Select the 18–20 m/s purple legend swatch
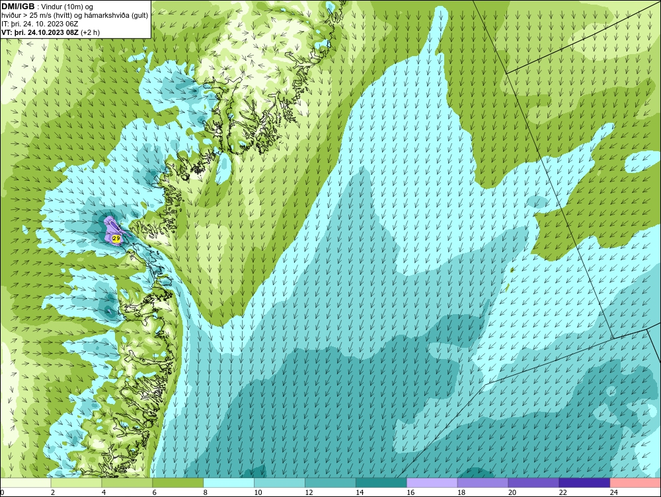Screen dimensions: 661x497 pyautogui.click(x=483, y=482)
